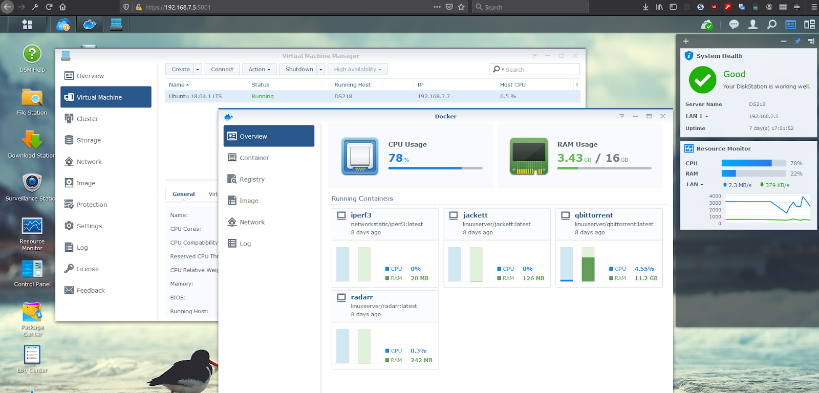Focus the browser Search box

pos(530,7)
